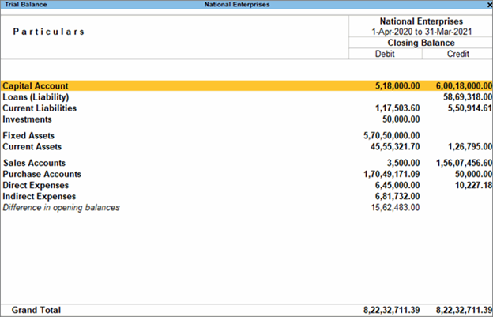The image size is (493, 317).
Task: Open the Loans (Liability) group
Action: click(x=41, y=96)
